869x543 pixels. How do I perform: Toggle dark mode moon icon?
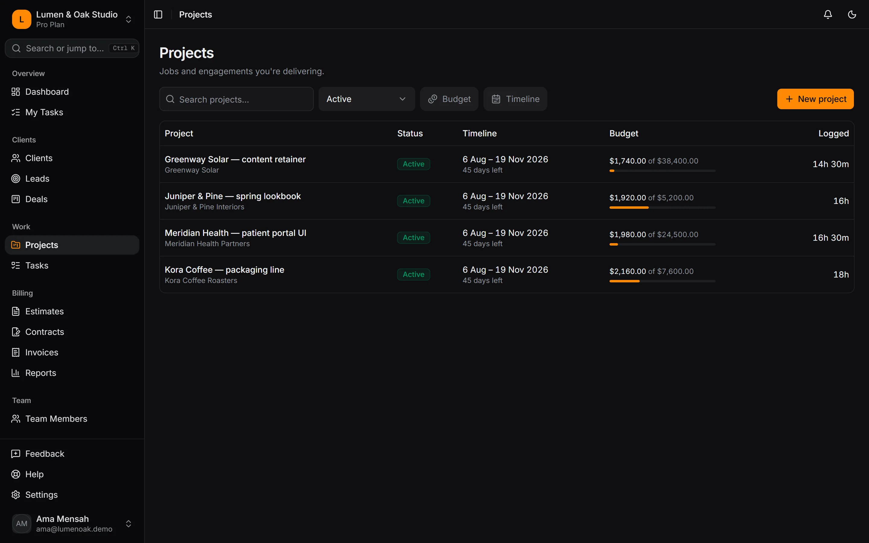852,14
